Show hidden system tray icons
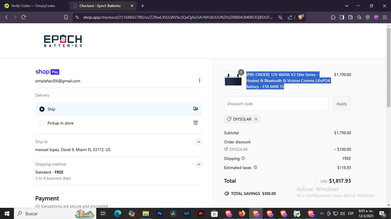Screen dimensions: 391x219 tap(322, 214)
